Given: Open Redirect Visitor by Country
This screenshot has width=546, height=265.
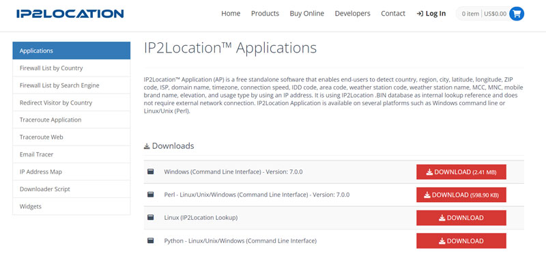Looking at the screenshot, I should [72, 102].
